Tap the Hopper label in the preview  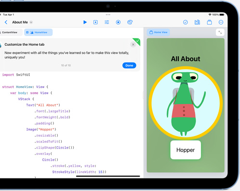tap(186, 150)
